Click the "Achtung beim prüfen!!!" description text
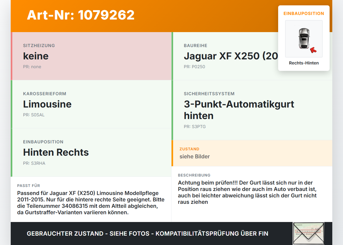The image size is (343, 245). (247, 192)
